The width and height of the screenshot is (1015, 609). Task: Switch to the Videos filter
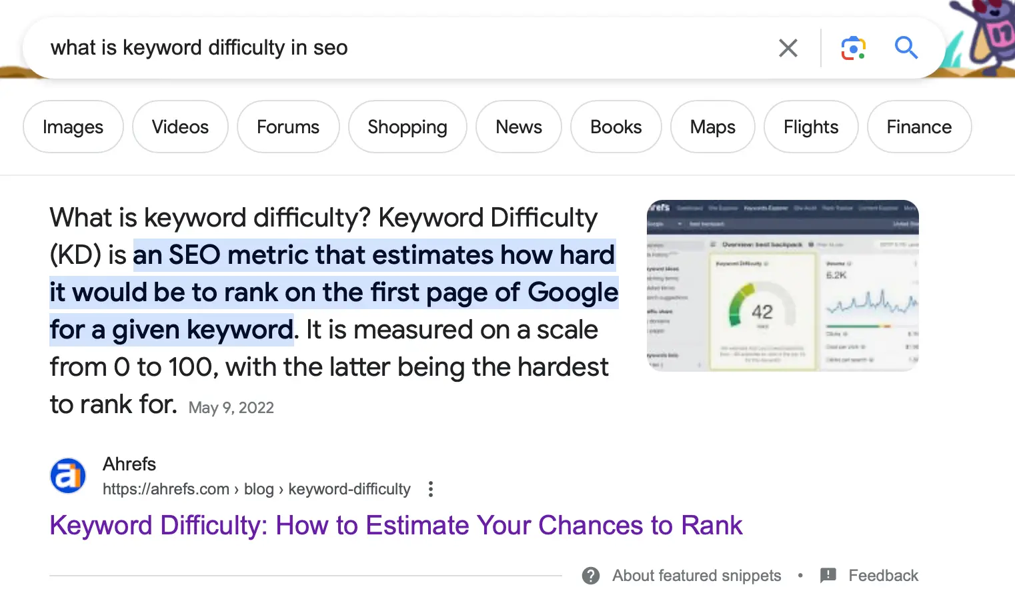(x=180, y=127)
